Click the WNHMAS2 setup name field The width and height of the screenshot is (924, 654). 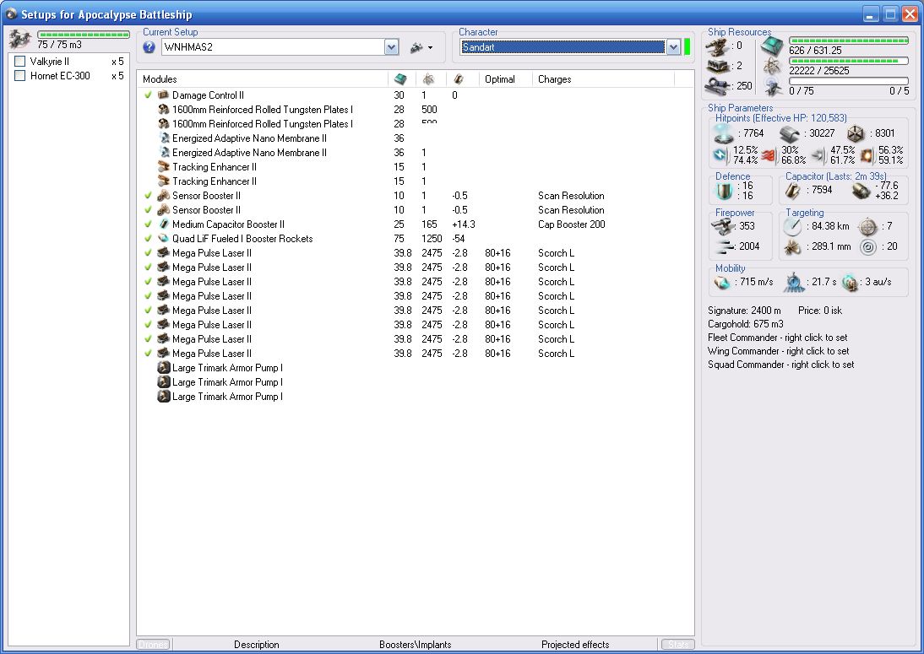pyautogui.click(x=274, y=47)
